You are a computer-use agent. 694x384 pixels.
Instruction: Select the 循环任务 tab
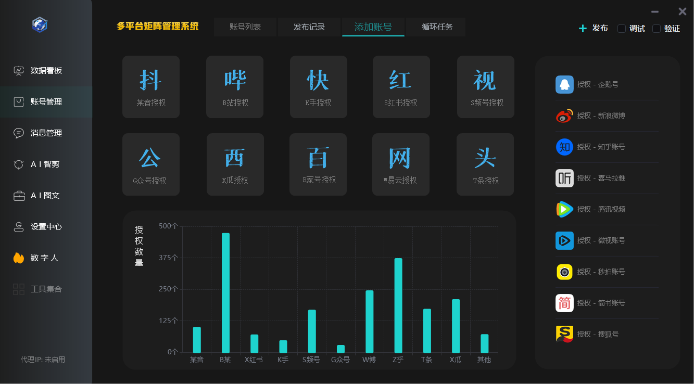coord(437,27)
